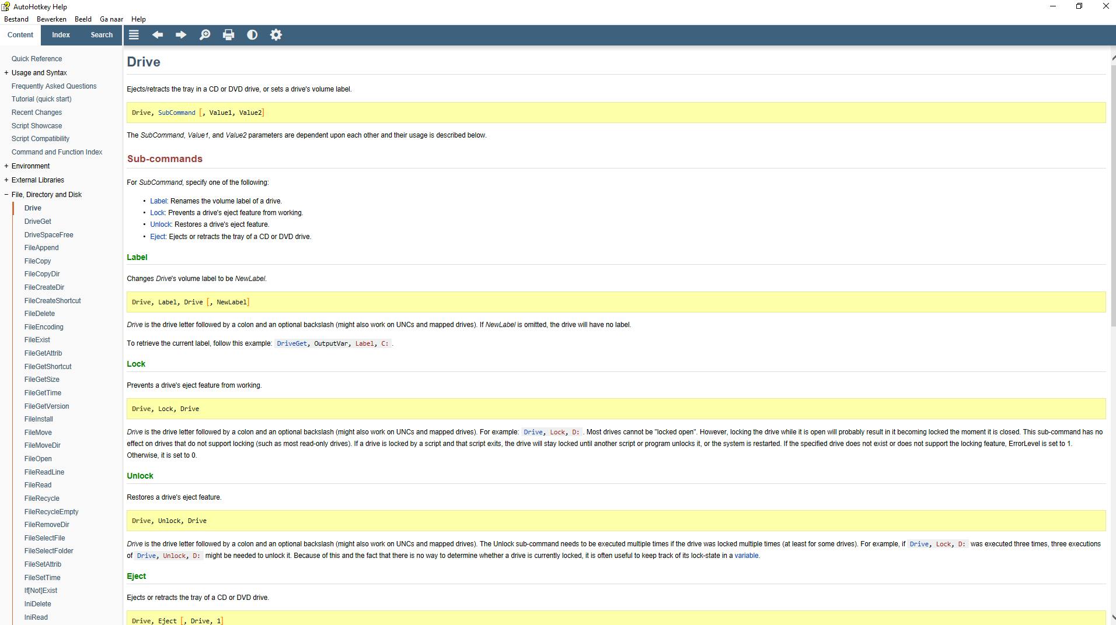Select FileOpen in the sidebar
The height and width of the screenshot is (625, 1116).
coord(38,459)
